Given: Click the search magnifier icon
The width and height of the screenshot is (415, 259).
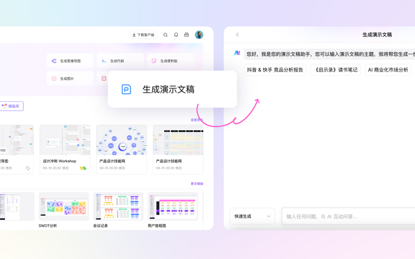Looking at the screenshot, I should [166, 35].
